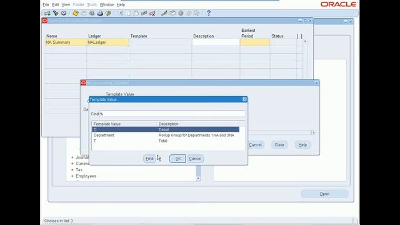Screen dimensions: 400x225
Task: Click the Translations globe toolbar icon
Action: point(181,13)
